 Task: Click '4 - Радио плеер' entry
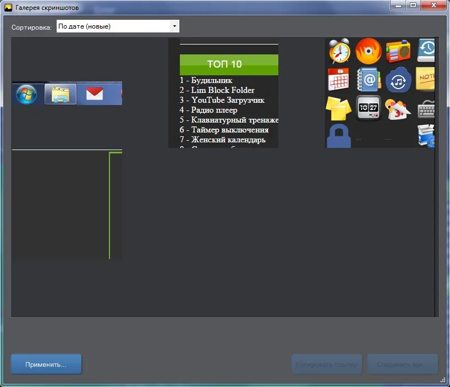pyautogui.click(x=208, y=110)
